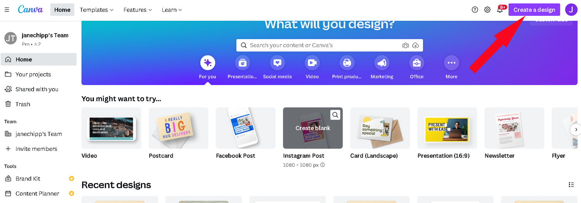Click the Create a design button
The image size is (581, 203).
(x=534, y=10)
